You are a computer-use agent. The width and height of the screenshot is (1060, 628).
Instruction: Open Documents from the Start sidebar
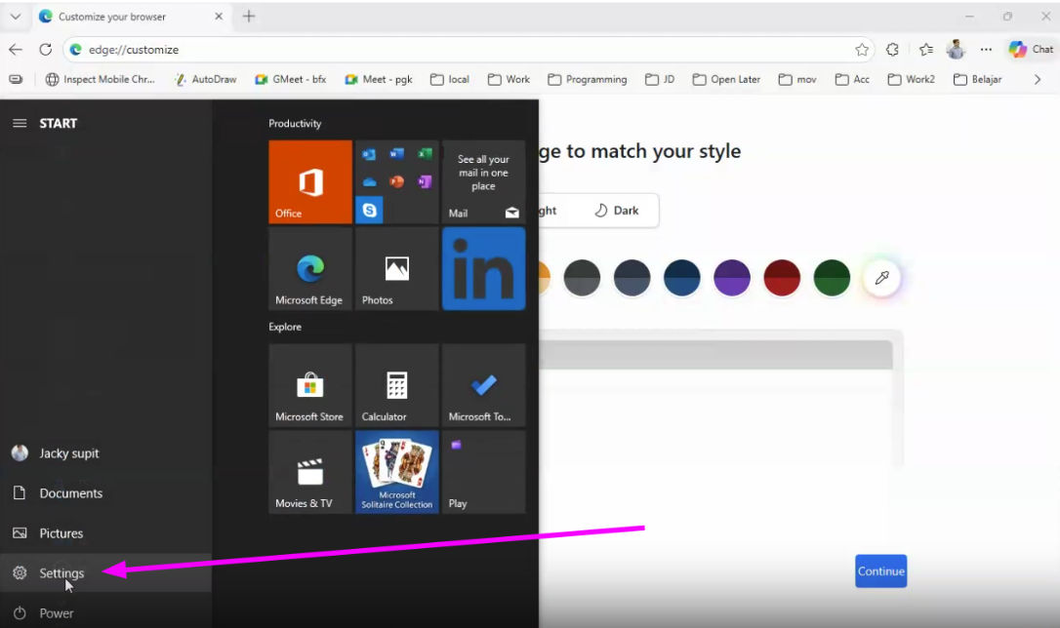click(x=70, y=493)
